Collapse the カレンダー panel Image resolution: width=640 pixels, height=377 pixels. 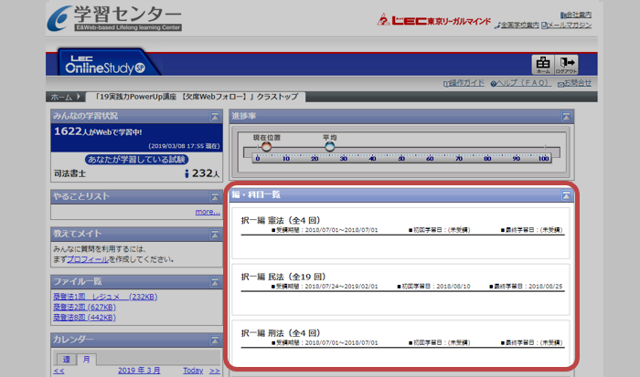(x=215, y=340)
